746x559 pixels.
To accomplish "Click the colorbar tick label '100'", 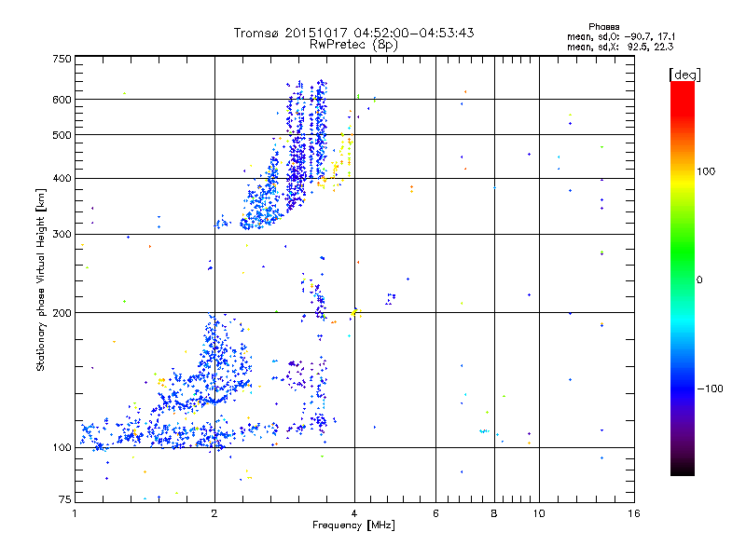I will (706, 171).
